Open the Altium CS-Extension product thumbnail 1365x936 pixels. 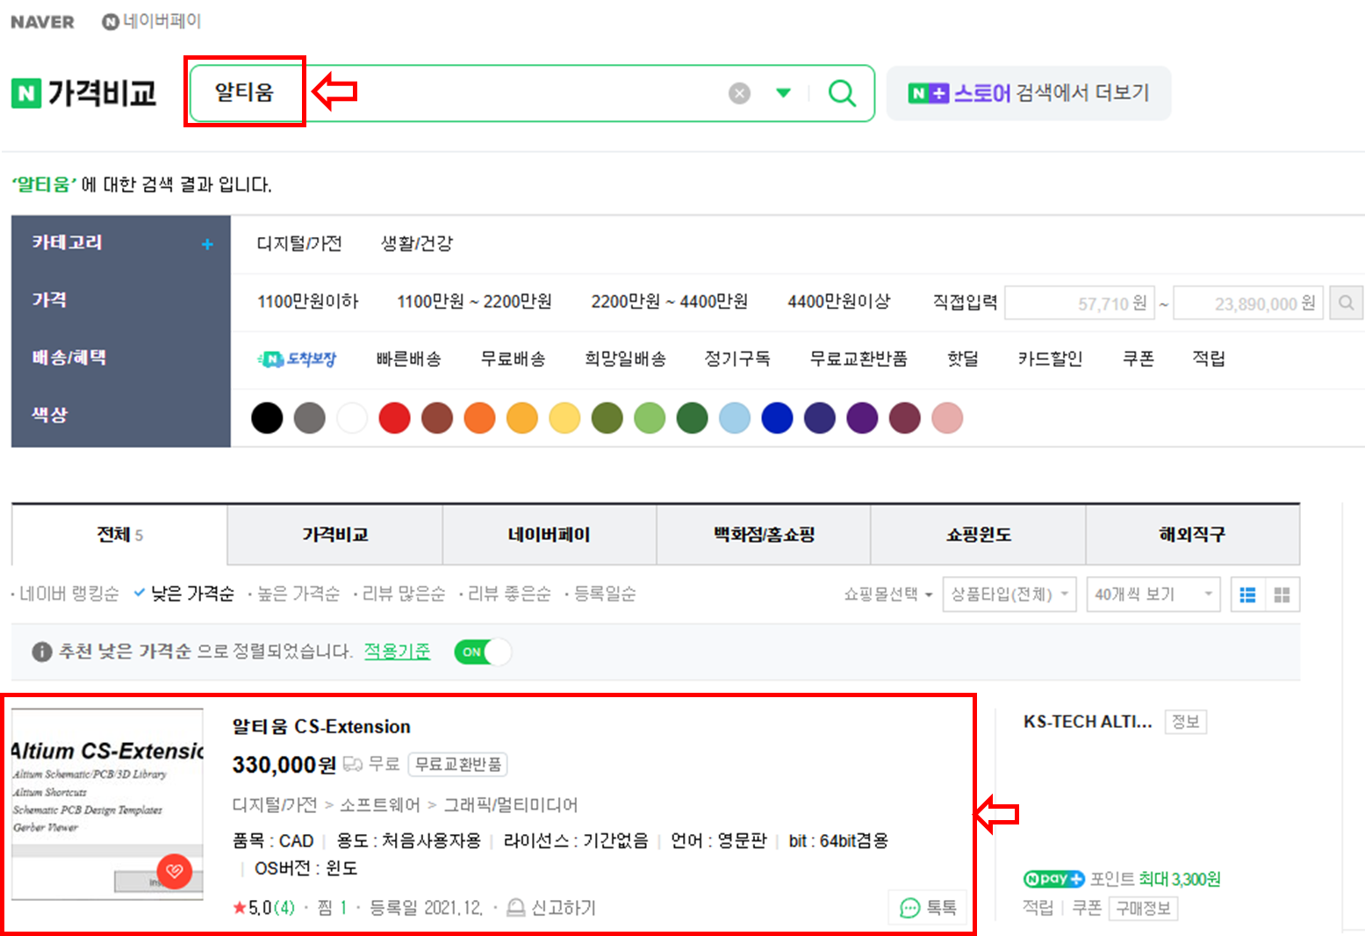[x=107, y=804]
